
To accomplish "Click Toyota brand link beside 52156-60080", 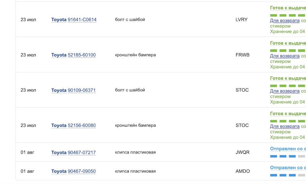I will (x=59, y=125).
